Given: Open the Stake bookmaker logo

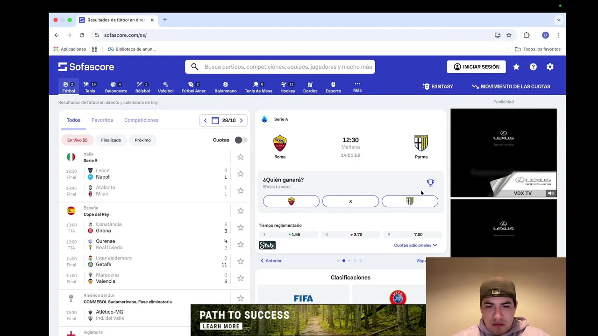Looking at the screenshot, I should (x=267, y=245).
